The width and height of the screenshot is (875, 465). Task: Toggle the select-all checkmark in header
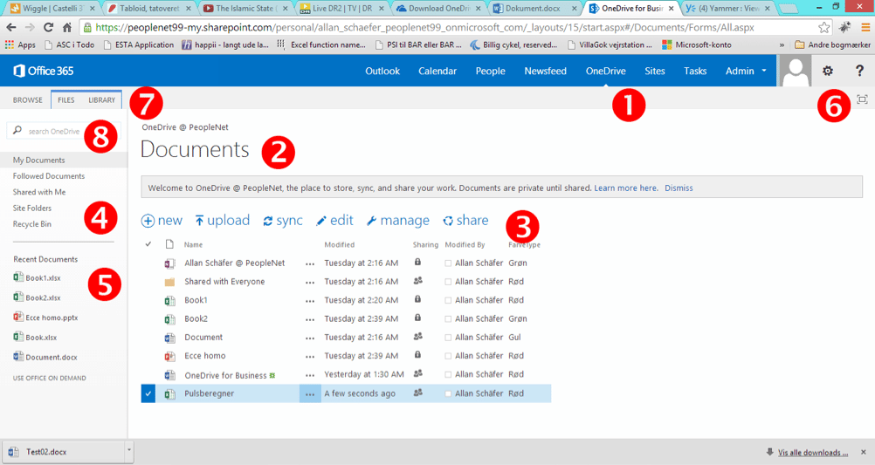click(148, 244)
